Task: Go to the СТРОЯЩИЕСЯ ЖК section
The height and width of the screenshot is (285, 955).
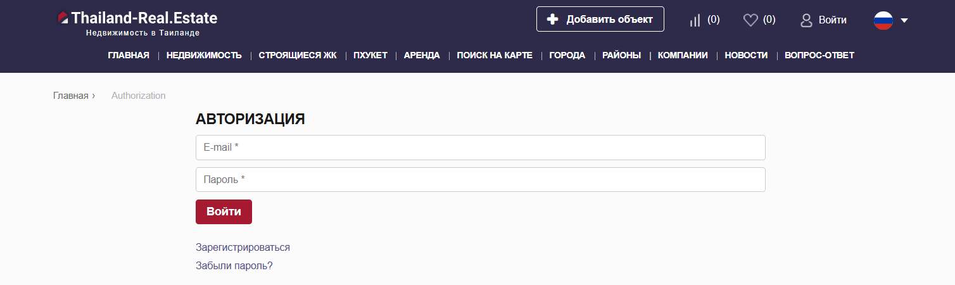Action: tap(298, 56)
